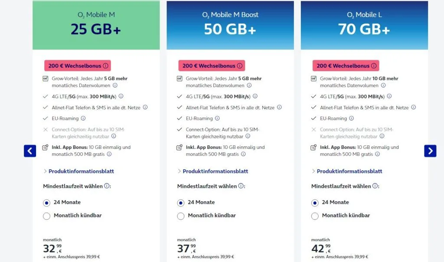The image size is (444, 262).
Task: Click info icon beside EU-Roaming in Mobile M Boost
Action: (x=217, y=118)
